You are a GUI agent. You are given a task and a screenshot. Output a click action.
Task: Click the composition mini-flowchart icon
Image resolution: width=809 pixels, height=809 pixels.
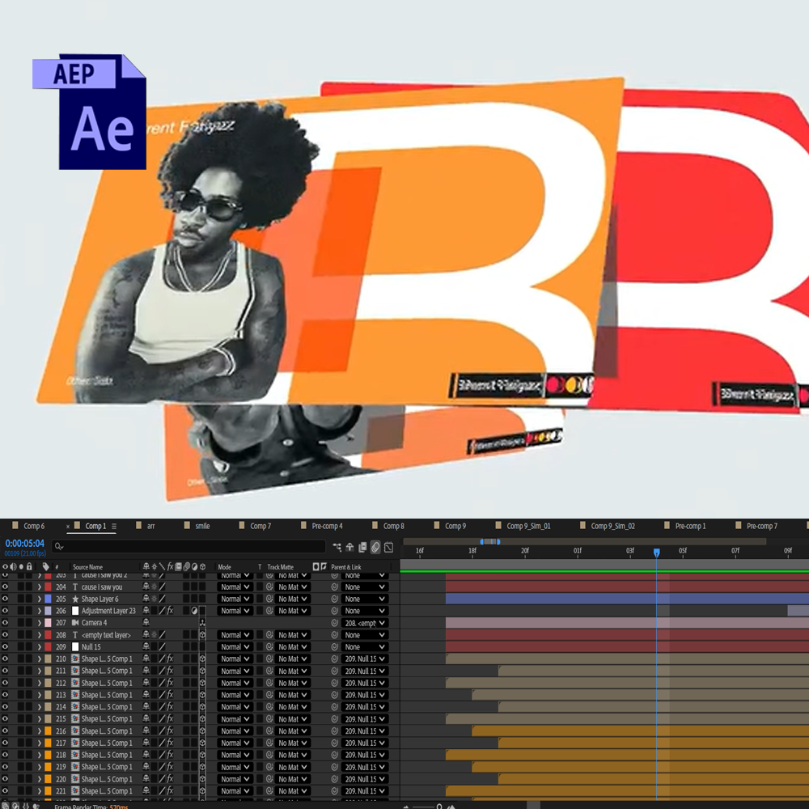(337, 547)
